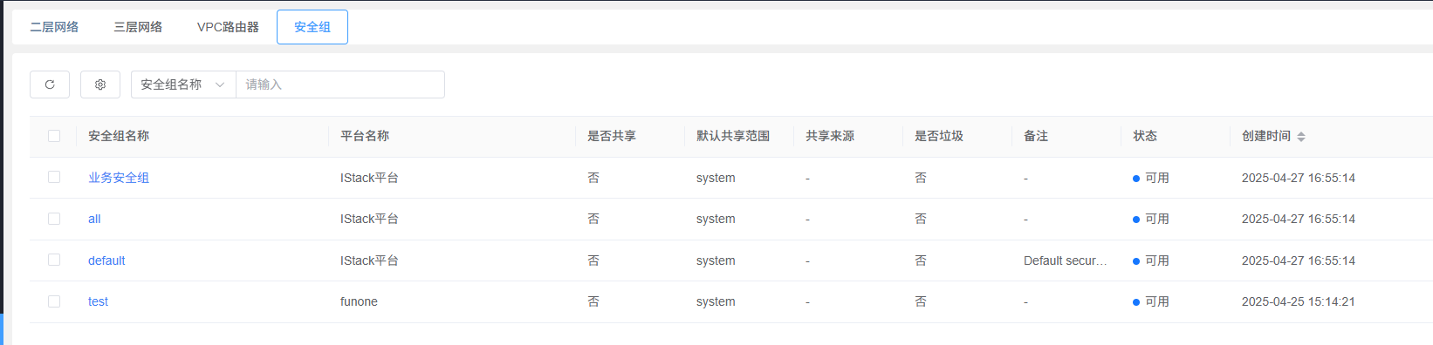The image size is (1433, 345).
Task: Click creation time in the default row
Action: coord(1299,260)
